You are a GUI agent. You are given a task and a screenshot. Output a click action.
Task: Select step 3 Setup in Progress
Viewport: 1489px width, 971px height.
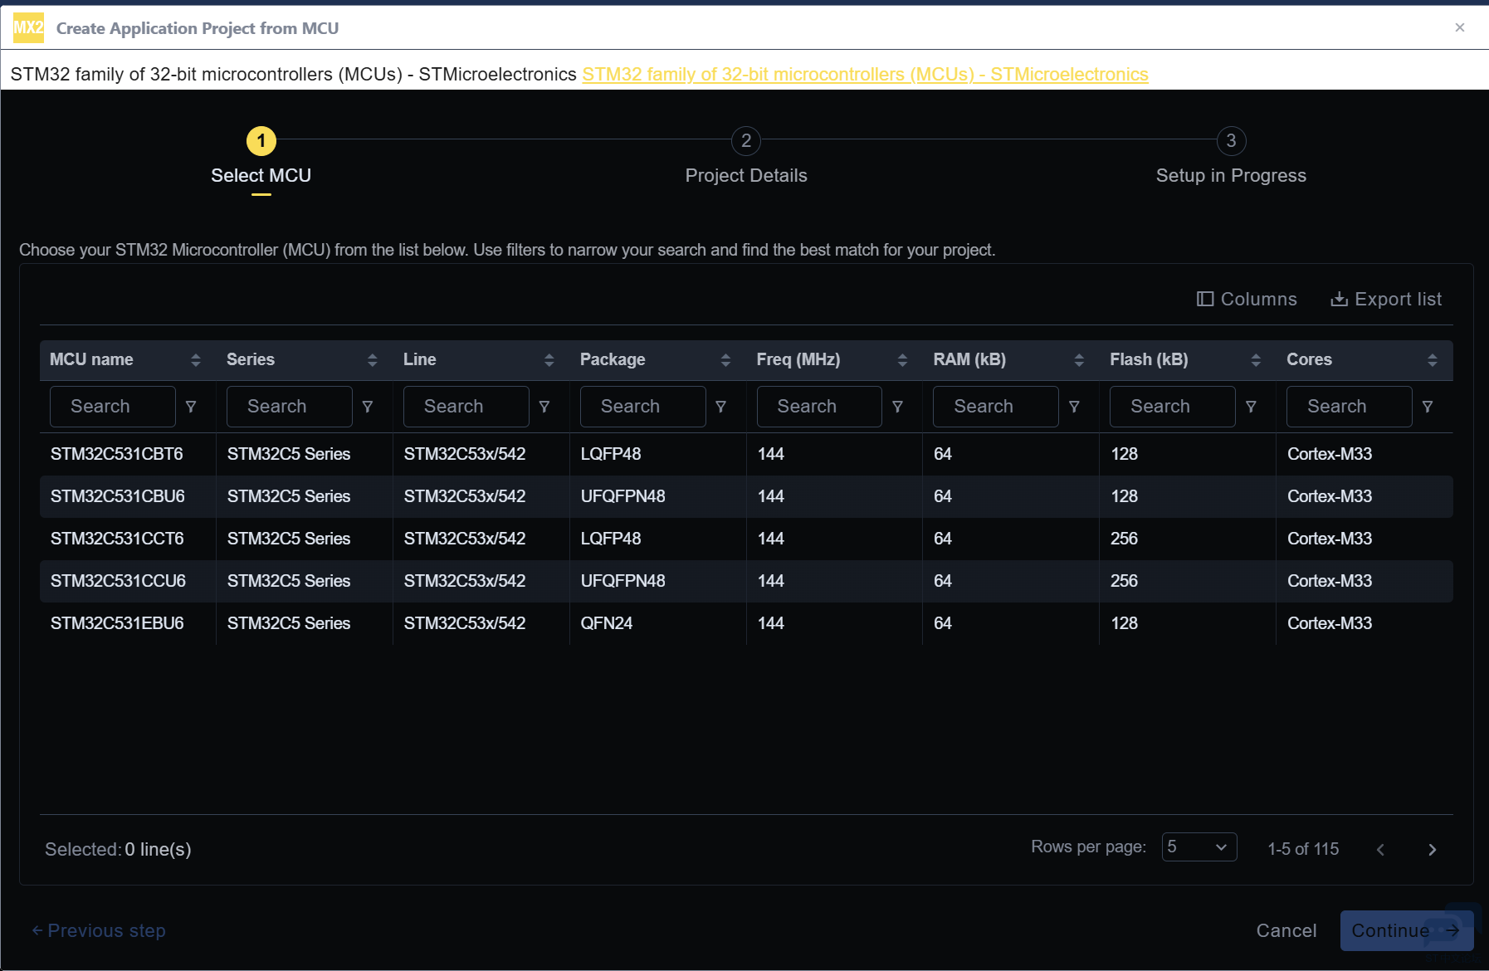(1231, 142)
